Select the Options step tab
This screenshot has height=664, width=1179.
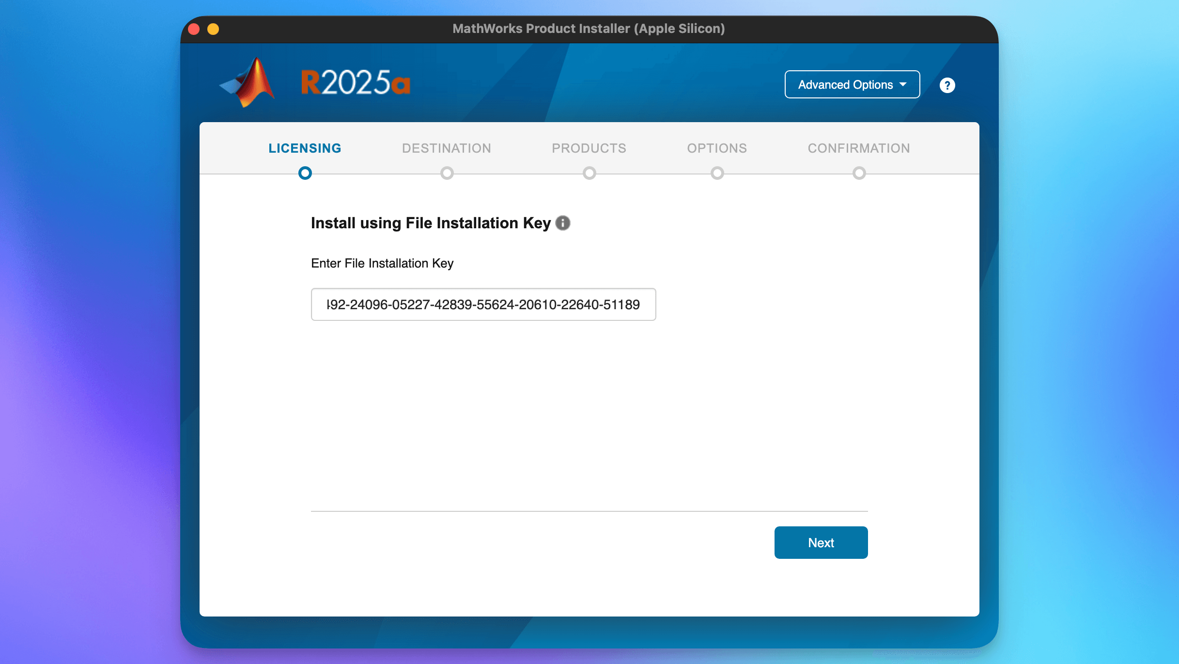(x=717, y=148)
